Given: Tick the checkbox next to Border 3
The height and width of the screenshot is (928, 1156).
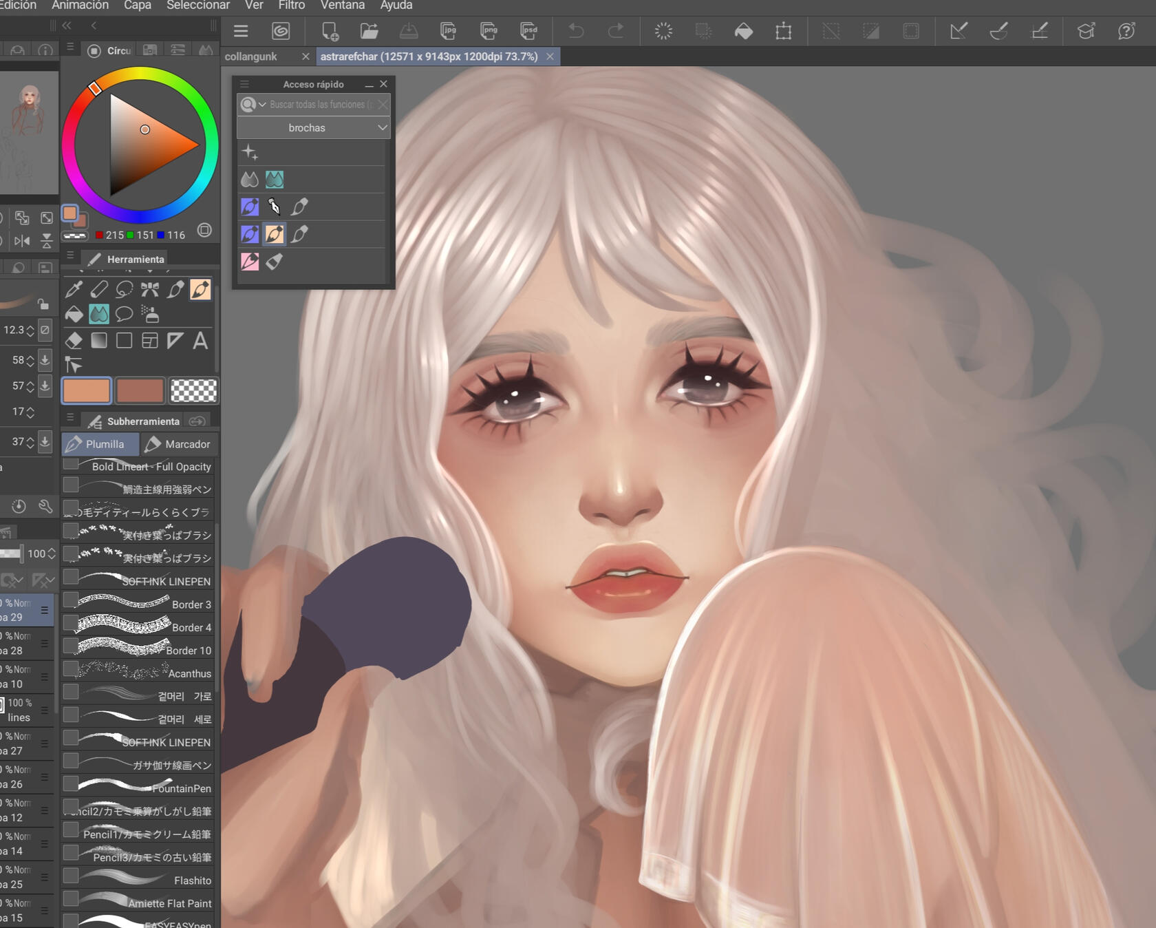Looking at the screenshot, I should [x=70, y=601].
